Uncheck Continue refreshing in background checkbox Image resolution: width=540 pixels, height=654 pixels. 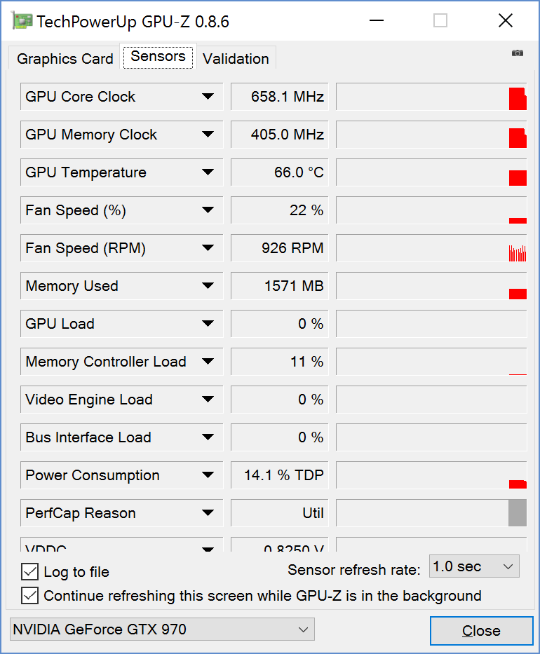pyautogui.click(x=29, y=596)
